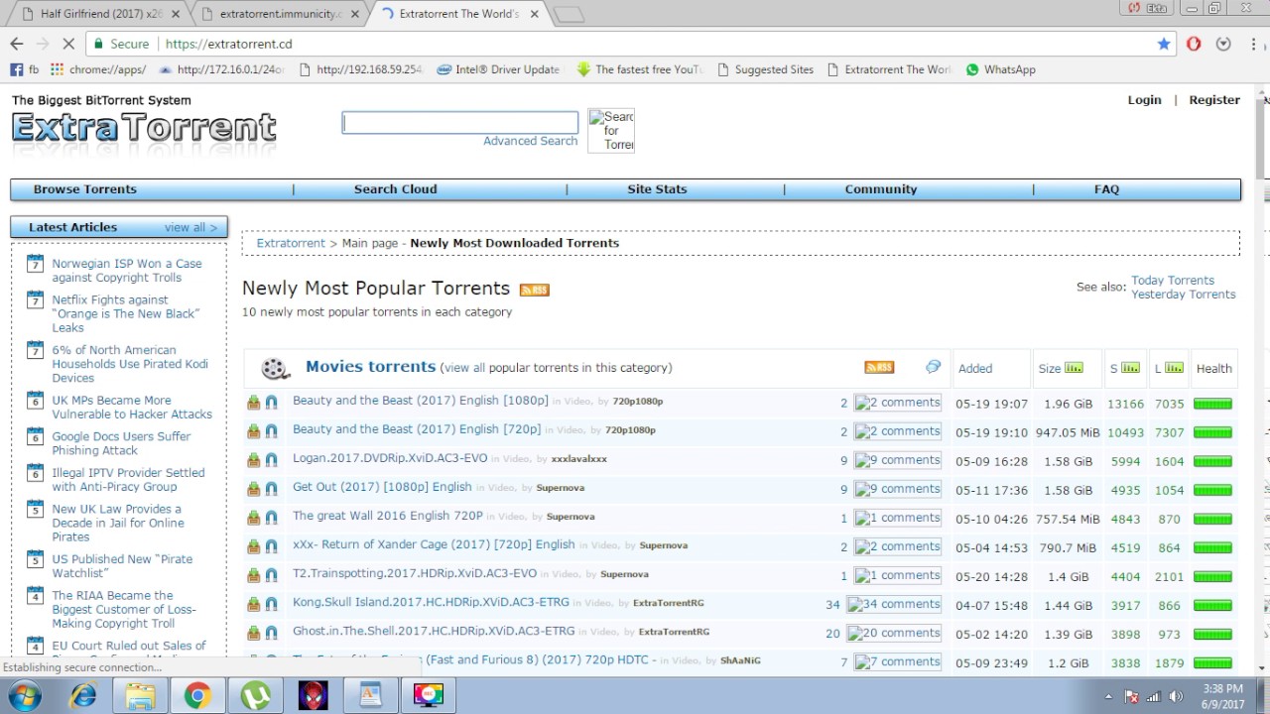Sort by seeders S column icon
1270x714 pixels.
[1130, 368]
